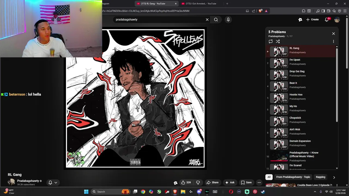Close the 5 Problems playlist panel
This screenshot has width=349, height=196.
point(333,33)
